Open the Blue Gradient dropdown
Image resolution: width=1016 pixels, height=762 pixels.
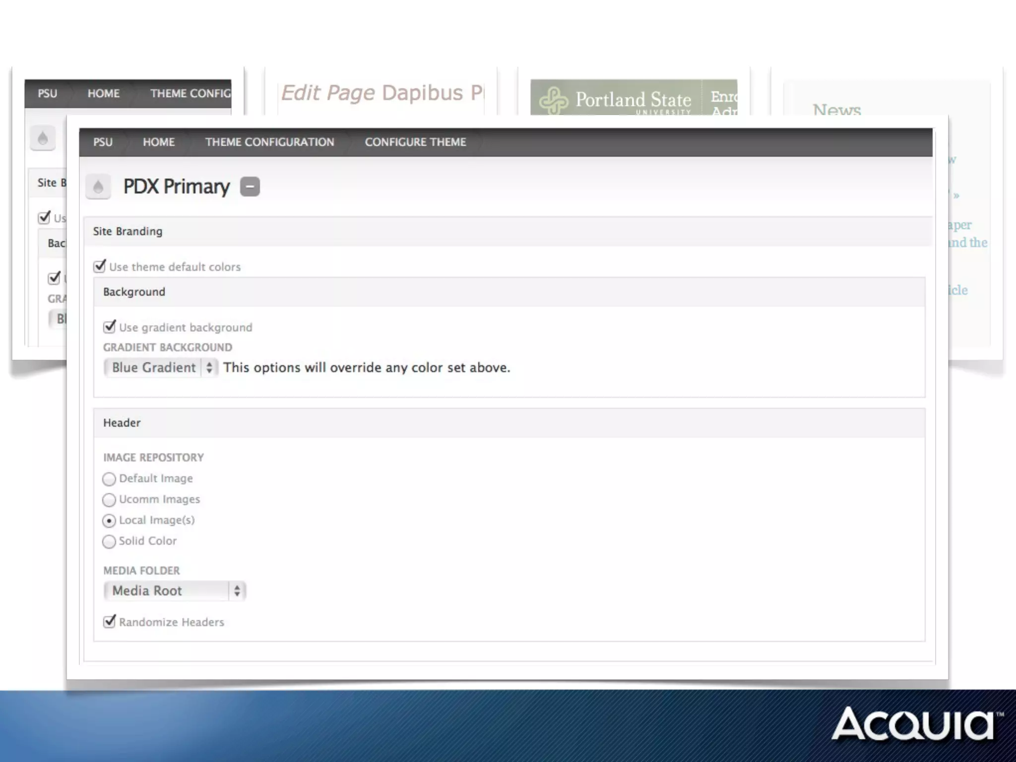[x=161, y=368]
